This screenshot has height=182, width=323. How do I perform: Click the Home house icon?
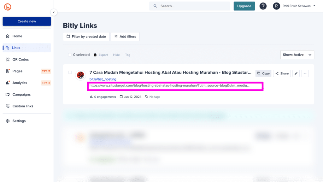[8, 36]
